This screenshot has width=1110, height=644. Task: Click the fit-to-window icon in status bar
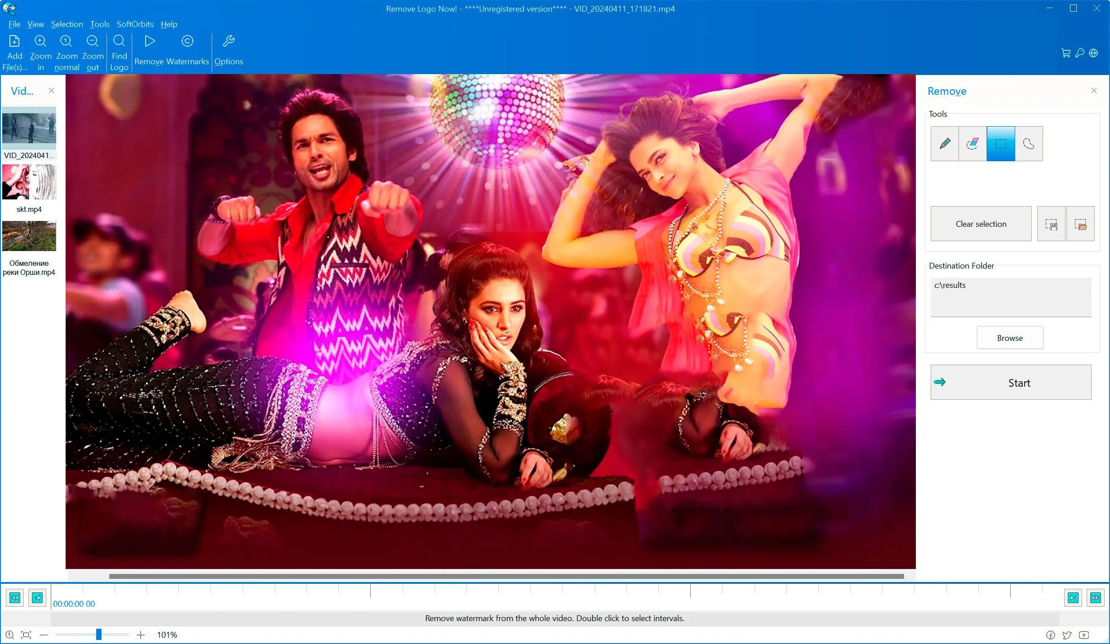[x=27, y=635]
